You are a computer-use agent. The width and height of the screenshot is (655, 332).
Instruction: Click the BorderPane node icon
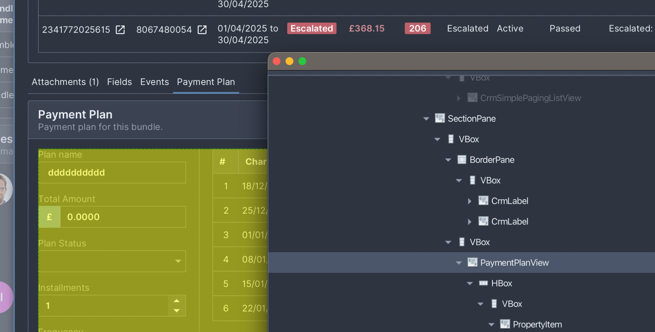click(461, 160)
